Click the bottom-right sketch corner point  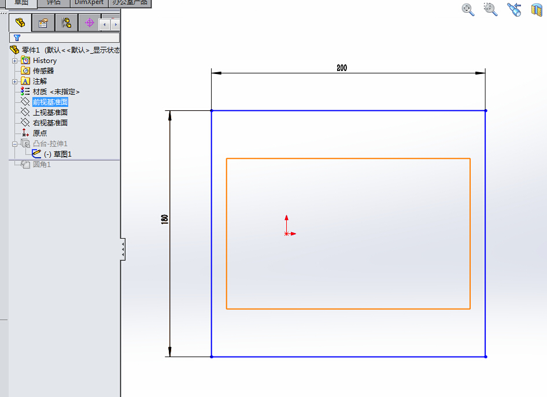486,357
